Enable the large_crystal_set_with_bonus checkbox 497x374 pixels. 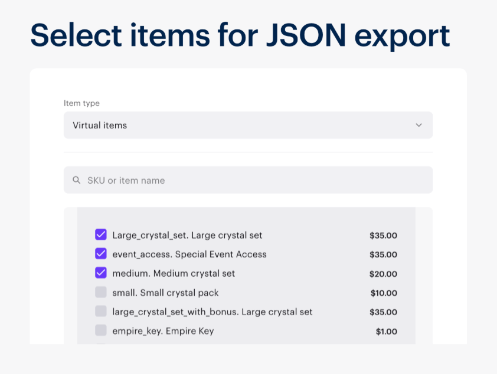click(x=101, y=312)
